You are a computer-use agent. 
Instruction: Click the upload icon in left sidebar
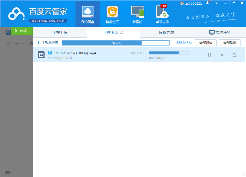point(8,32)
